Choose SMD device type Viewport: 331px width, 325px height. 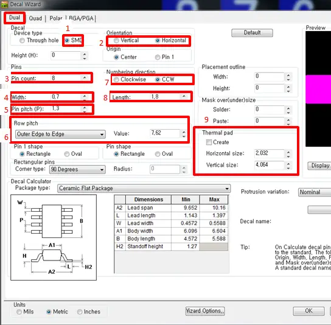[x=73, y=40]
